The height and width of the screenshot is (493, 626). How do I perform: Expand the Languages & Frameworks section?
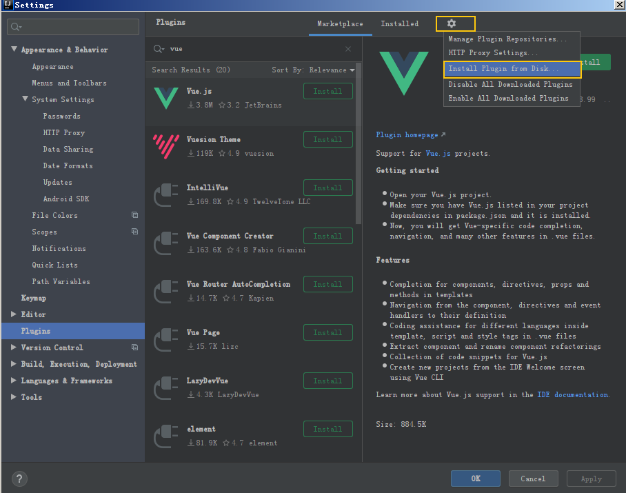point(14,381)
